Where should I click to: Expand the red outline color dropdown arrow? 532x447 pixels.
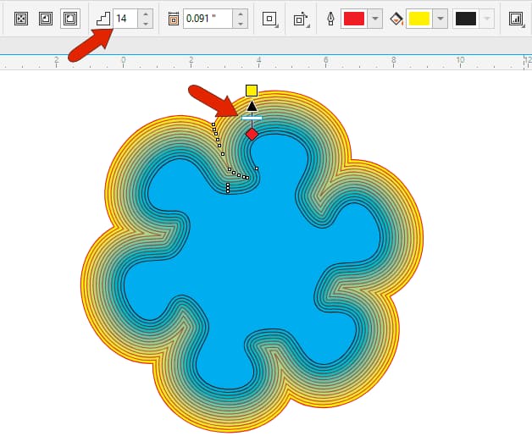pyautogui.click(x=374, y=18)
